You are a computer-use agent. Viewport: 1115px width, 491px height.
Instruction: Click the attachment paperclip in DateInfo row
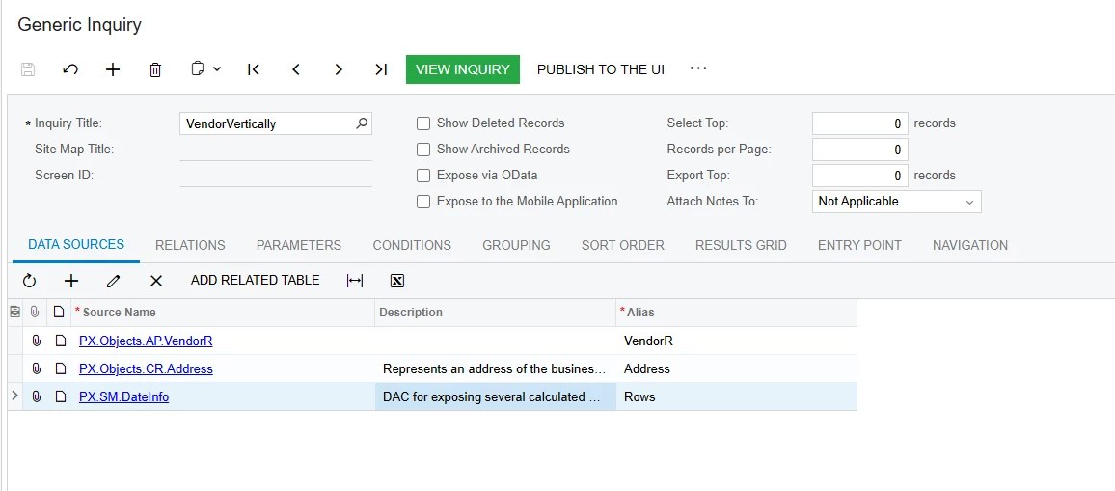coord(37,396)
